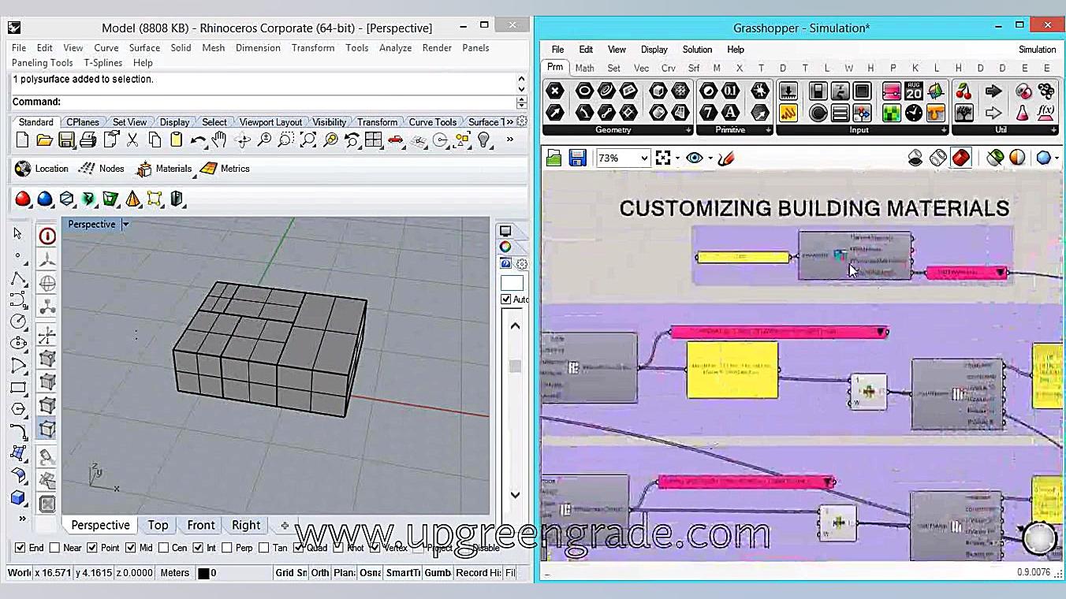The image size is (1066, 599).
Task: Click the white color swatch in Rhino side panel
Action: tap(512, 284)
